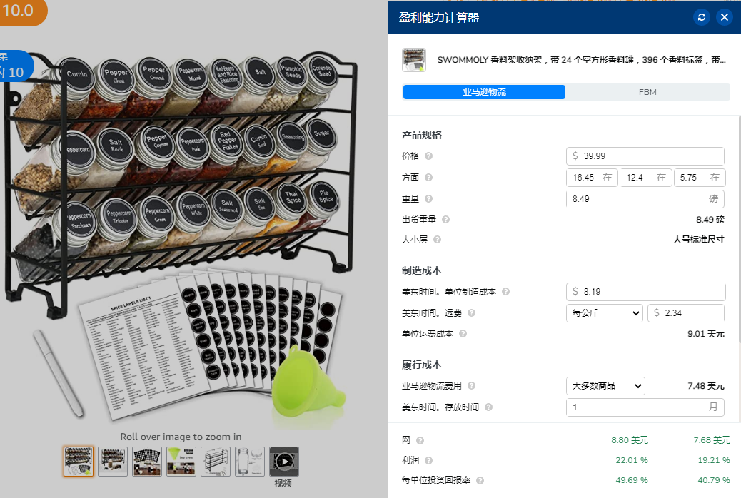Viewport: 741px width, 498px height.
Task: Click help icon beside 出货重量
Action: [x=445, y=219]
